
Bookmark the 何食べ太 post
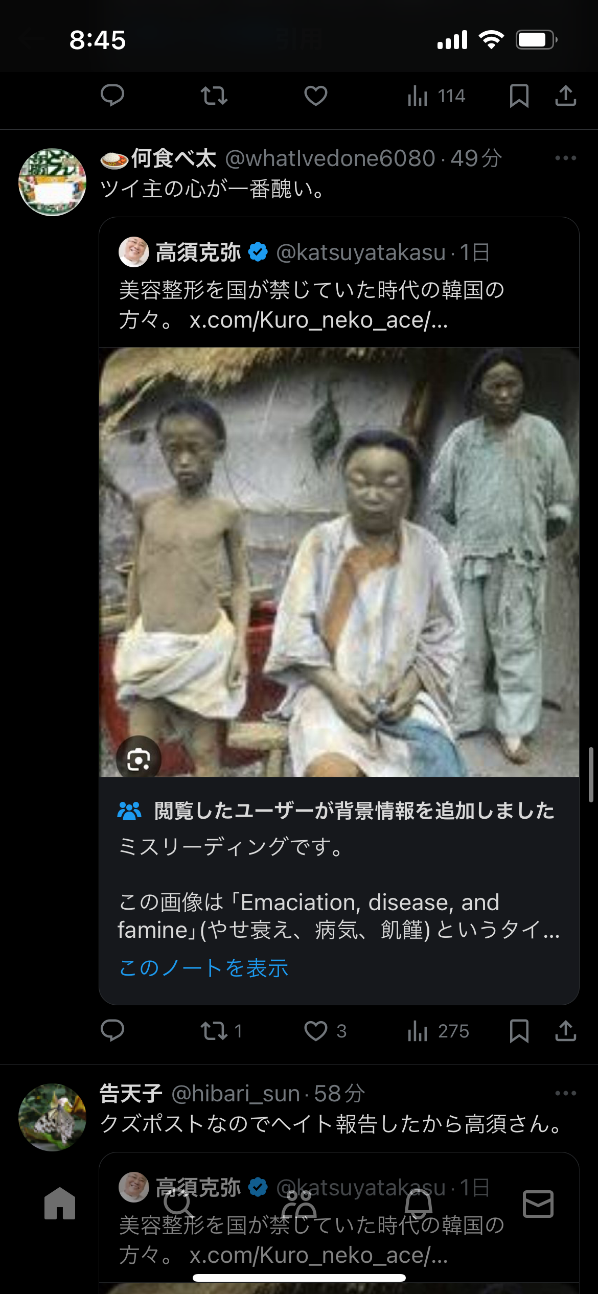point(519,1031)
